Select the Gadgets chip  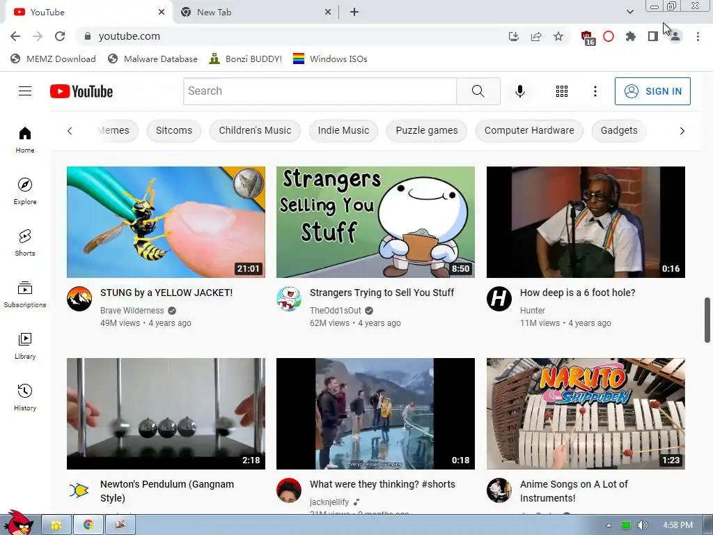(619, 130)
